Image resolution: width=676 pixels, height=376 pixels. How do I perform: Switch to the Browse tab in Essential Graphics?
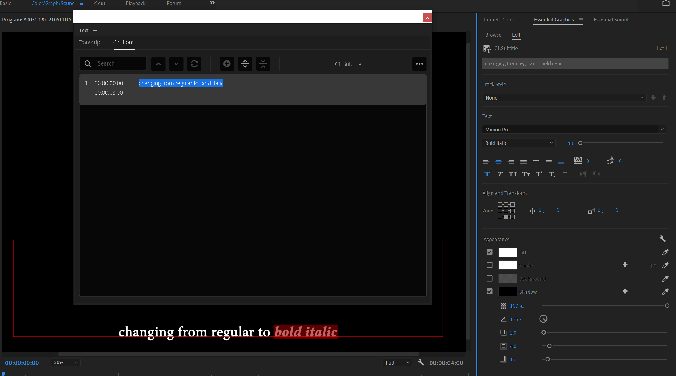[493, 35]
